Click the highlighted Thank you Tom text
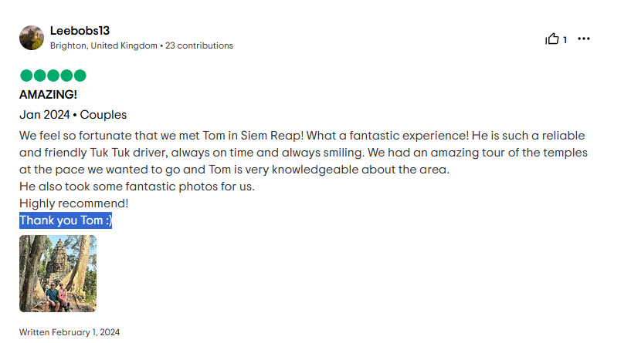The image size is (631, 343). point(66,220)
